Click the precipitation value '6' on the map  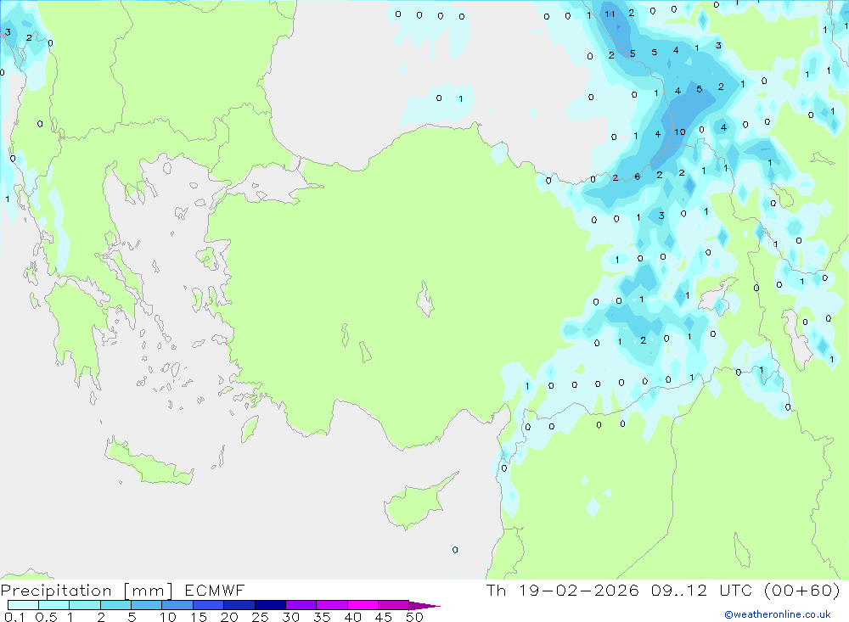click(x=638, y=177)
